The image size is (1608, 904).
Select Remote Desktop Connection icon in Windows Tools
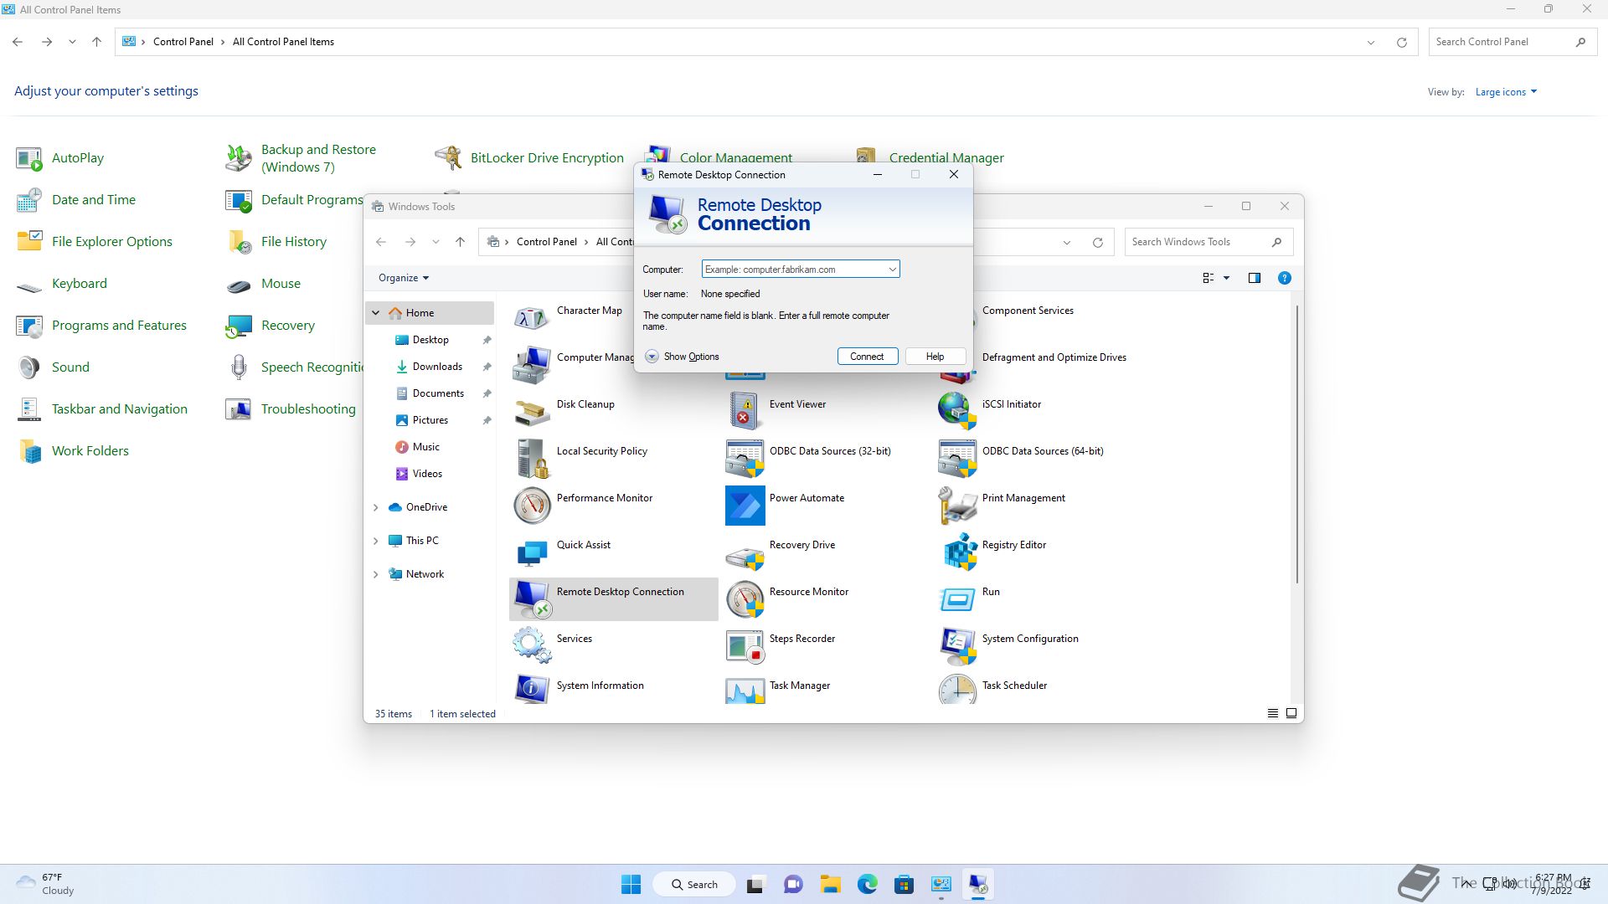tap(532, 599)
